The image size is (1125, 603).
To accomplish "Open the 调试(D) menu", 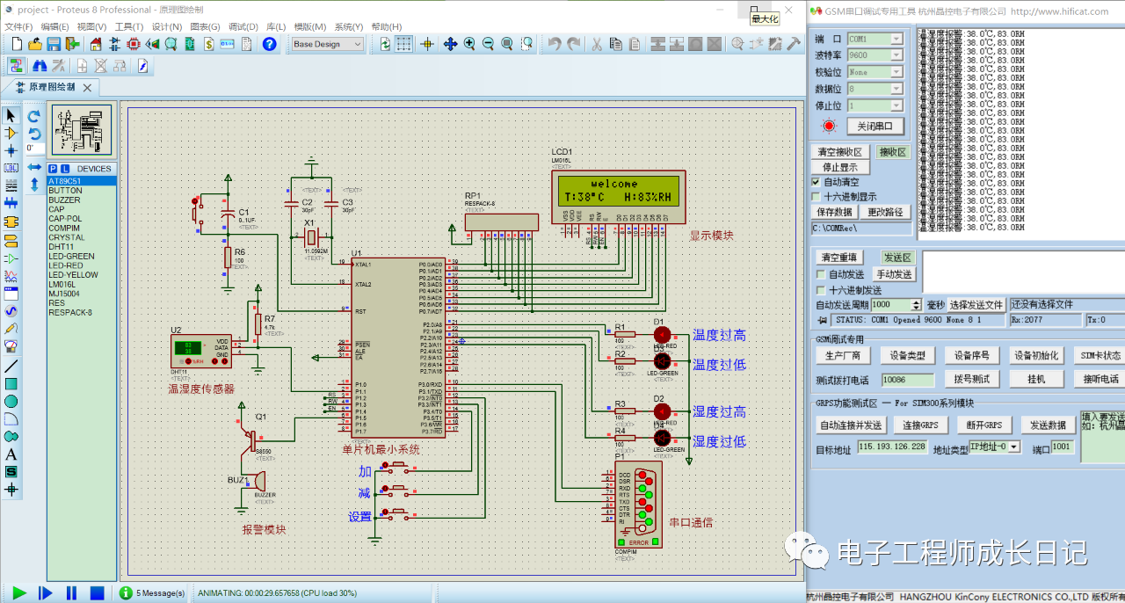I will point(242,26).
